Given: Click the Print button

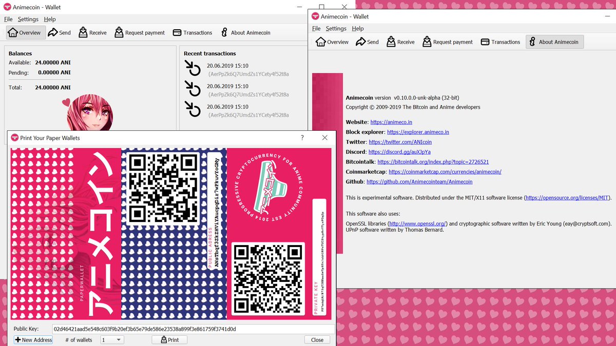Looking at the screenshot, I should [169, 340].
